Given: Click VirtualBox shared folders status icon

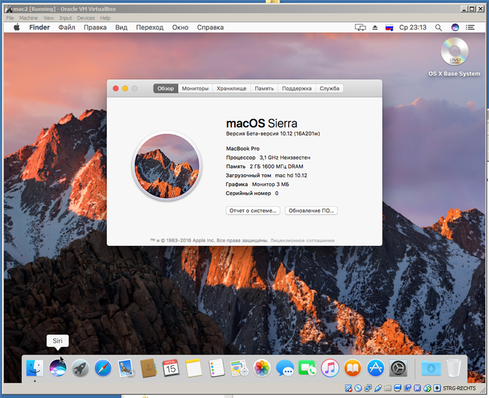Looking at the screenshot, I should coord(388,388).
